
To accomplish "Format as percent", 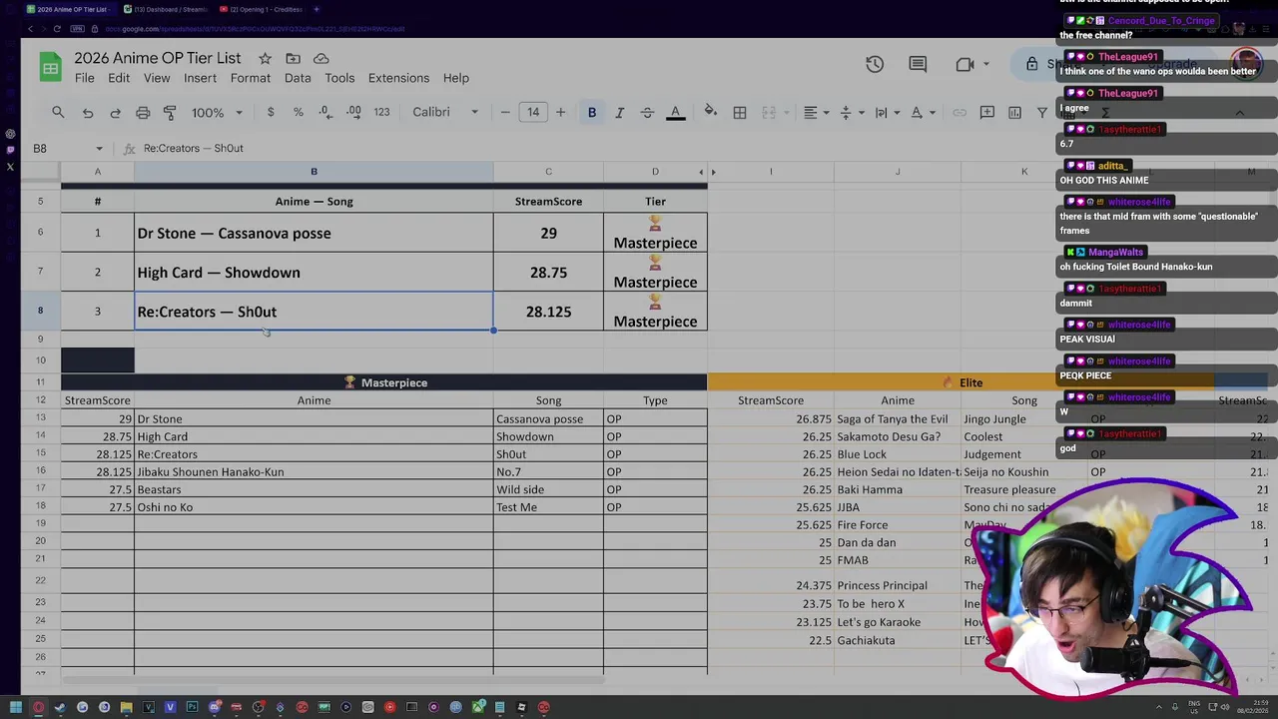I will (298, 113).
